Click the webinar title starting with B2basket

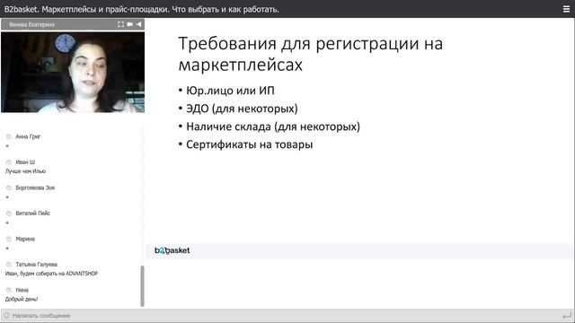(142, 9)
